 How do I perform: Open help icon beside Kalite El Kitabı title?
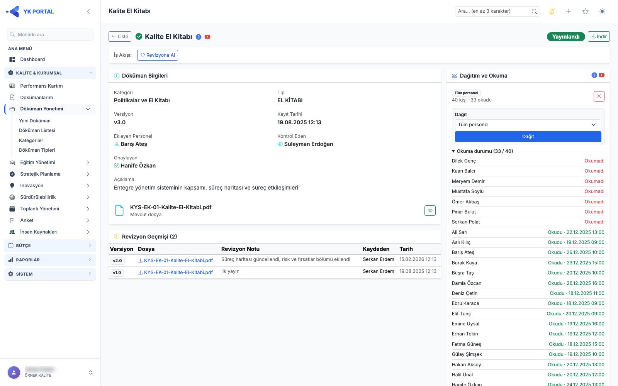tap(199, 37)
